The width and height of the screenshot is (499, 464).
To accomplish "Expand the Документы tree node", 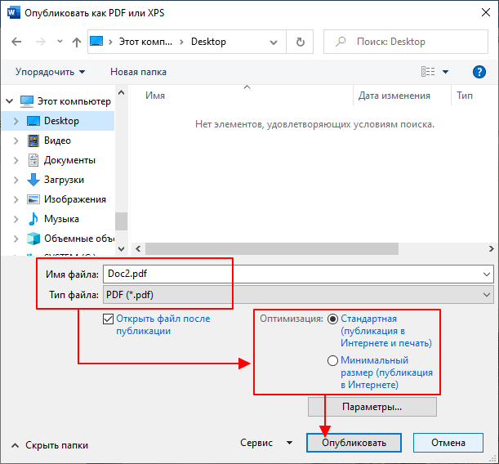I will tap(16, 160).
